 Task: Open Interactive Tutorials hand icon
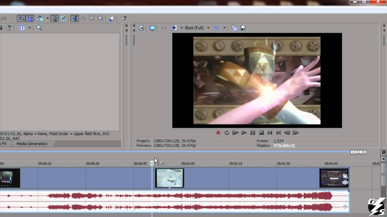point(112,18)
